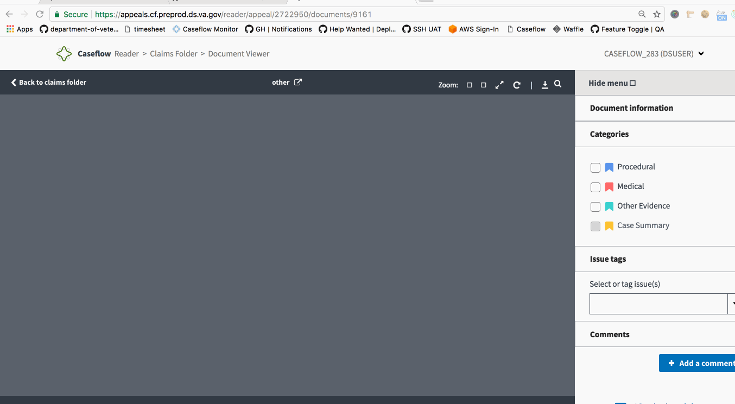Screen dimensions: 735x404
Task: Fit document to screen with arrows icon
Action: tap(499, 85)
